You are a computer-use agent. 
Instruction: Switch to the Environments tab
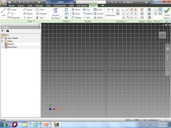coord(60,6)
